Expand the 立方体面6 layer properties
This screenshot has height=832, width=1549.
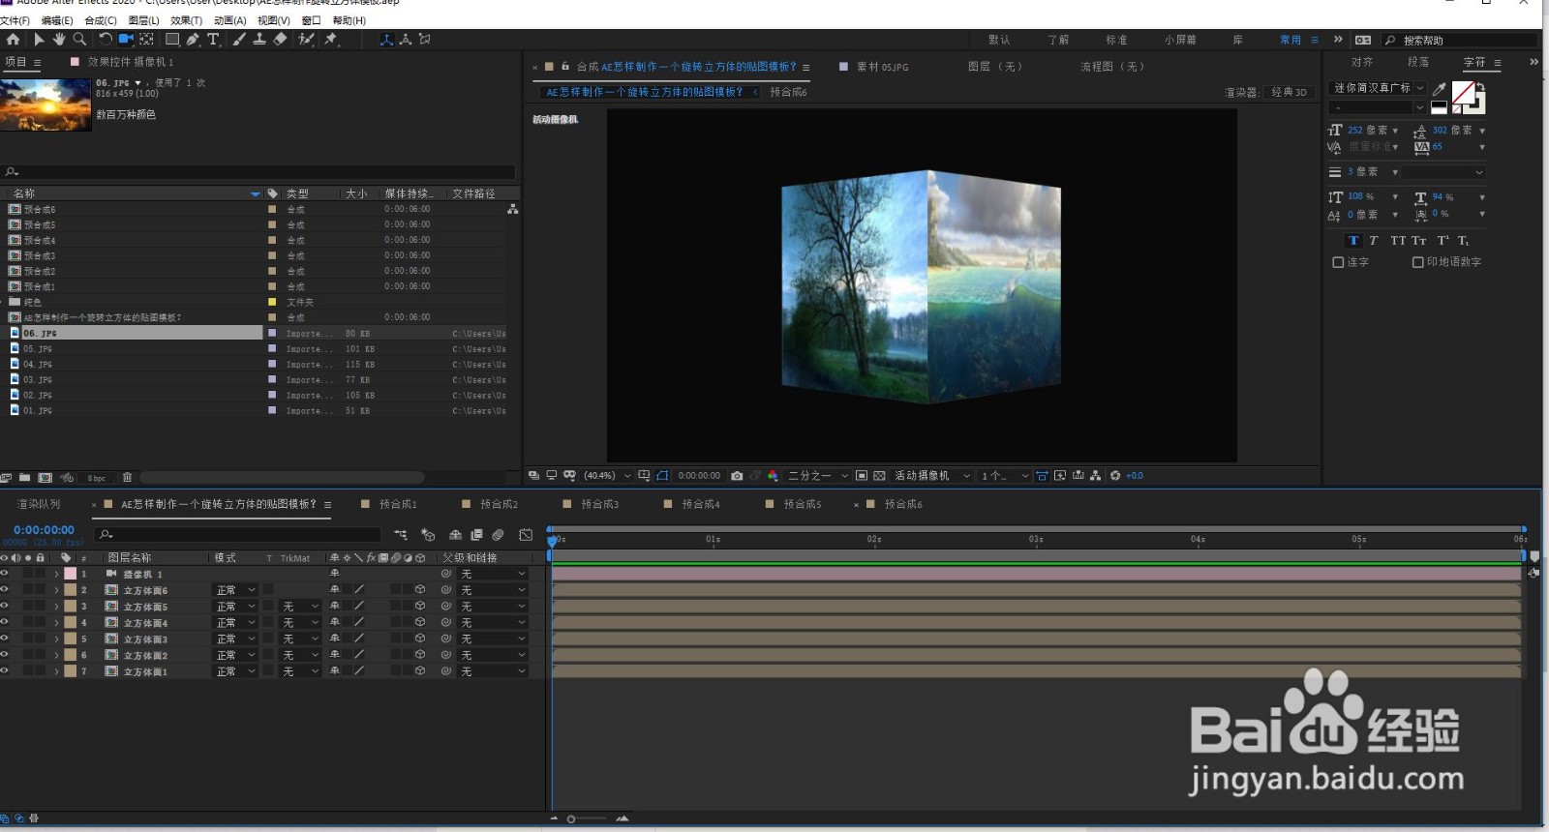(x=56, y=590)
